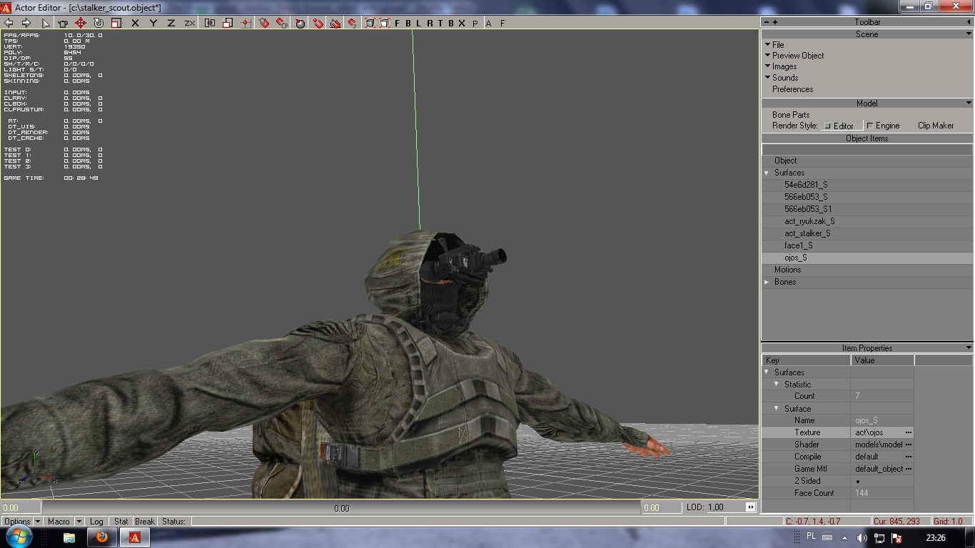
Task: Select the Motions tree item
Action: pyautogui.click(x=787, y=270)
